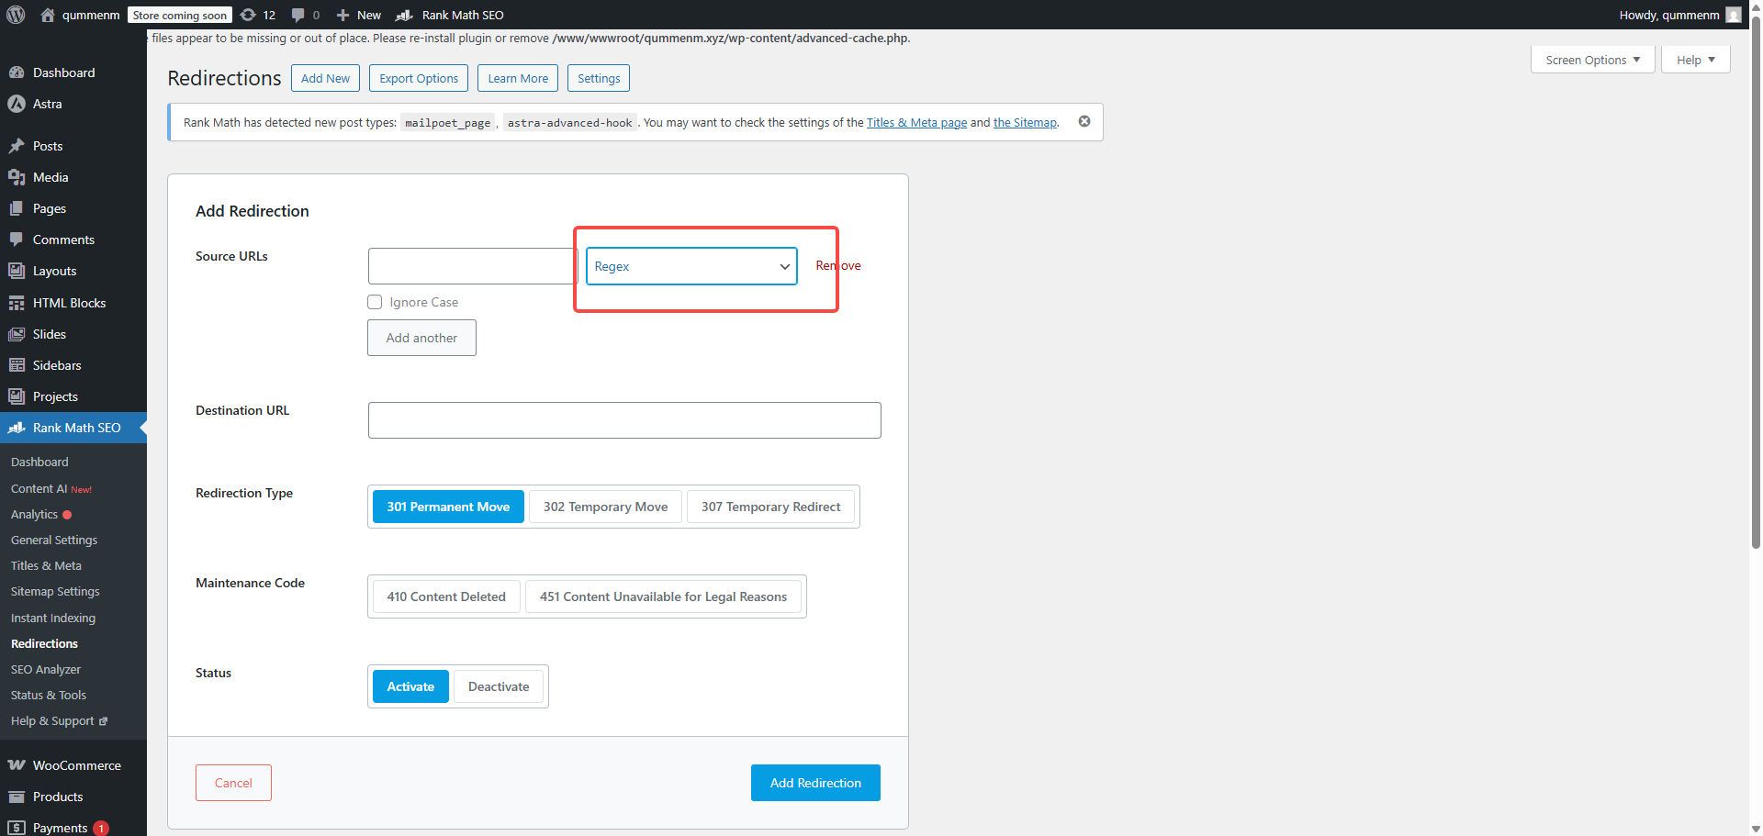Click the Astra logo icon
The height and width of the screenshot is (836, 1763).
pos(17,104)
